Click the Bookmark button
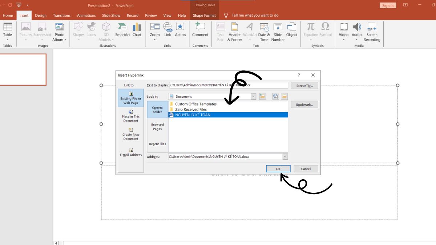The image size is (436, 245). (304, 105)
